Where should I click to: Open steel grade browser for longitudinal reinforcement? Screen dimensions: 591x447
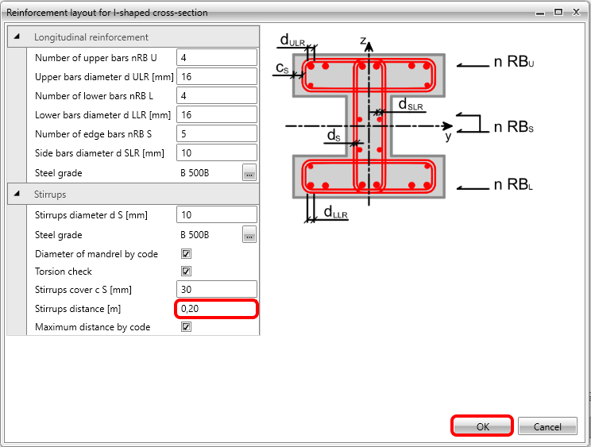249,172
